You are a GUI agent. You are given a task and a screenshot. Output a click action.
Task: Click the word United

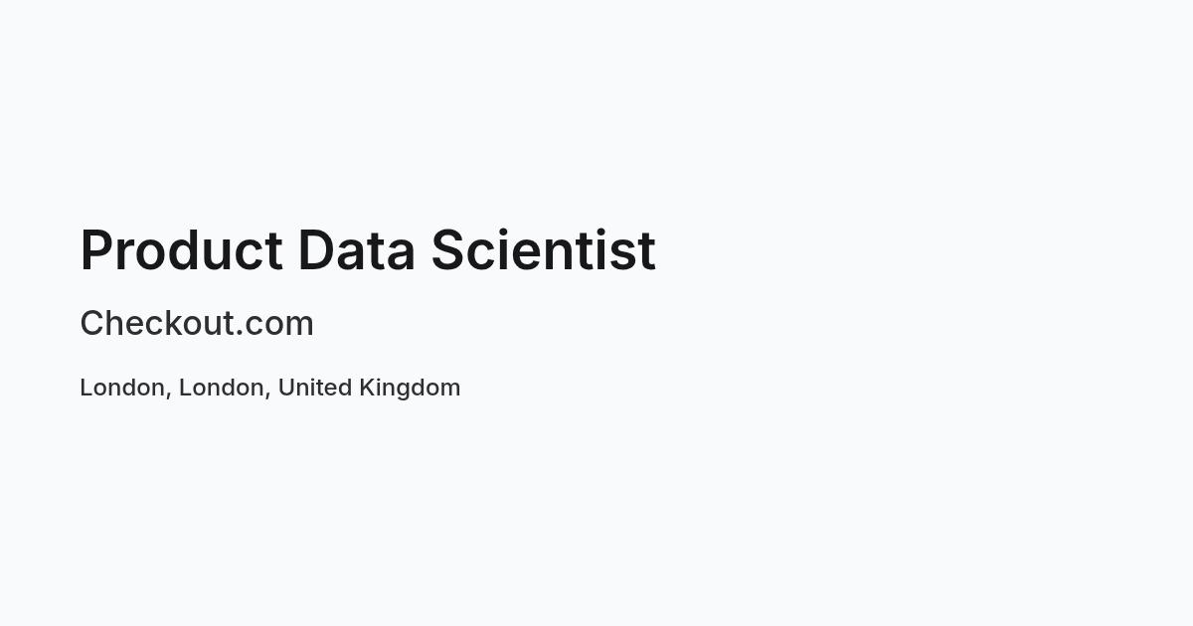[314, 388]
